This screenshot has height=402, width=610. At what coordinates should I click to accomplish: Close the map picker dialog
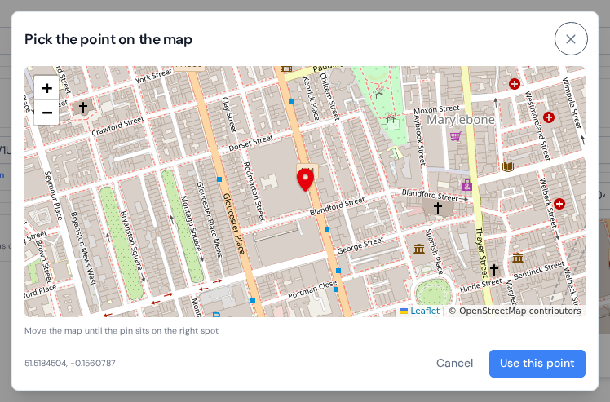[x=571, y=39]
